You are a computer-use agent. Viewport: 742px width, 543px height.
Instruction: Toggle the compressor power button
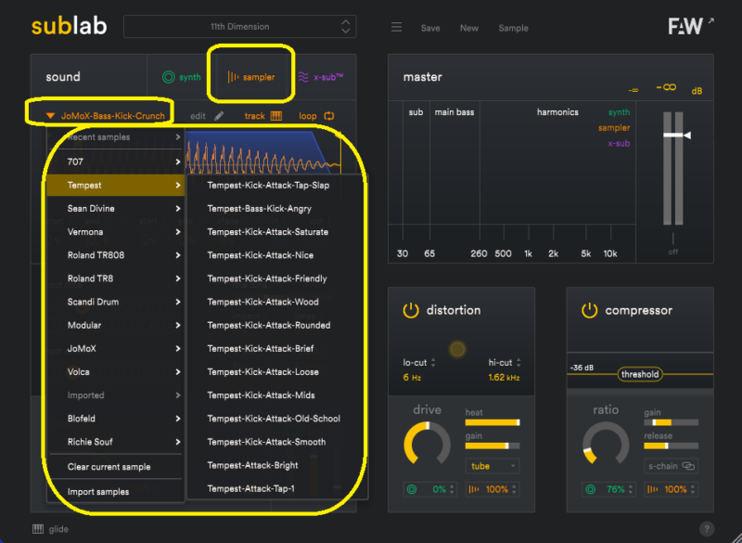click(590, 310)
